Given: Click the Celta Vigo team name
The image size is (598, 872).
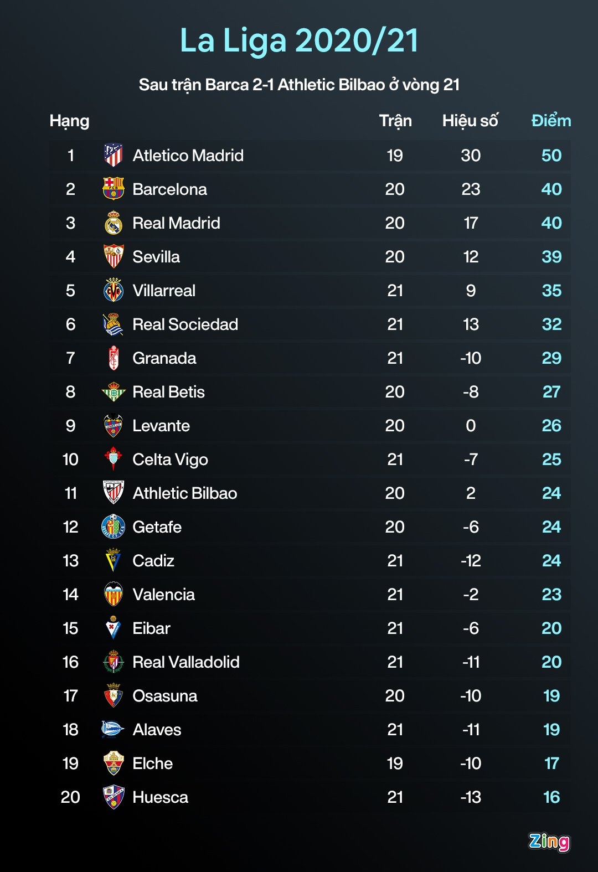Looking at the screenshot, I should click(x=171, y=460).
